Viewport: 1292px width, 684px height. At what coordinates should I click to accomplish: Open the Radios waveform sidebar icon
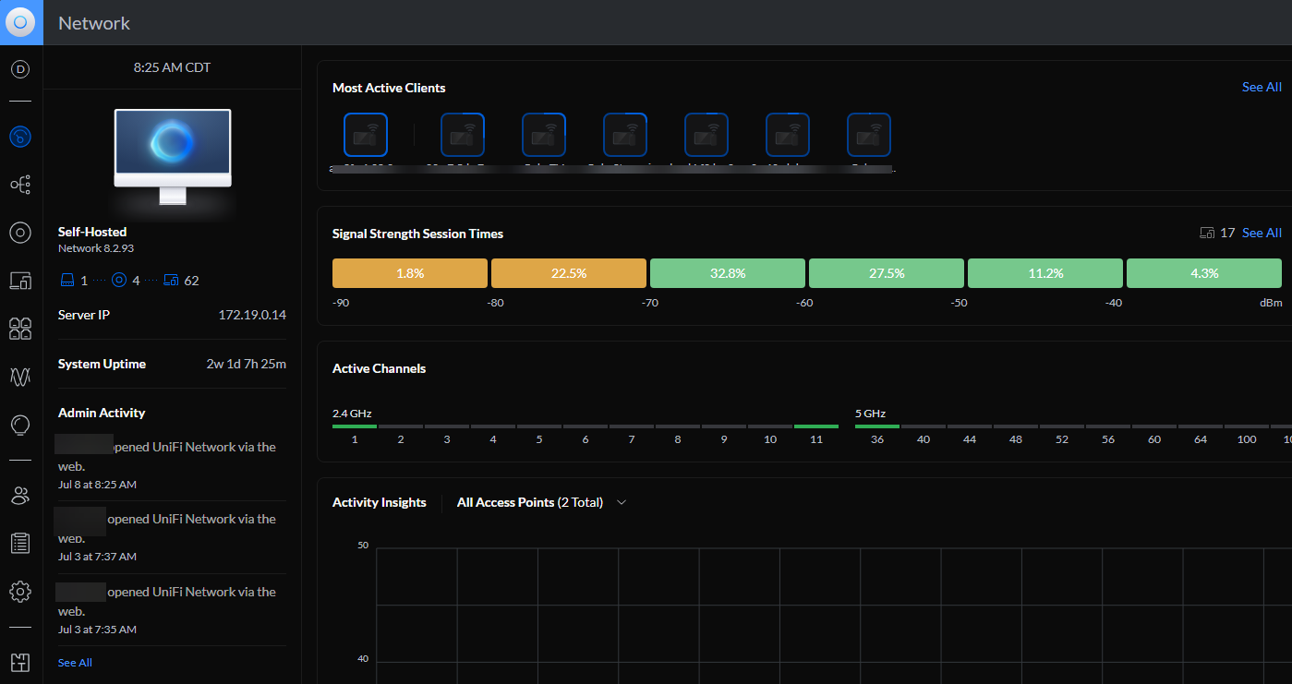[20, 377]
